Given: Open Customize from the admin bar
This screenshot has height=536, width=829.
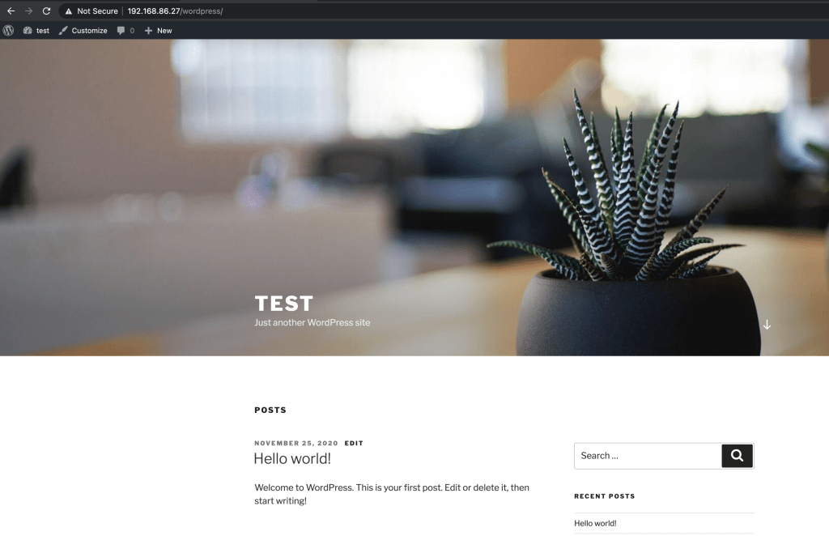Looking at the screenshot, I should (x=83, y=31).
